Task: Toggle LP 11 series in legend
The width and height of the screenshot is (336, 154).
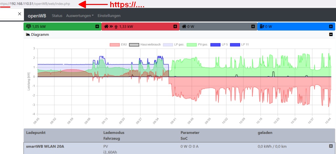Action: [x=240, y=44]
